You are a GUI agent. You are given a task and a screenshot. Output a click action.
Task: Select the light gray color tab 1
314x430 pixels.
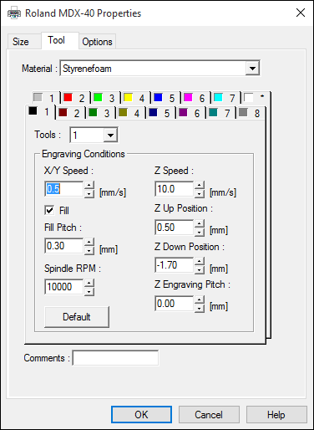[46, 98]
